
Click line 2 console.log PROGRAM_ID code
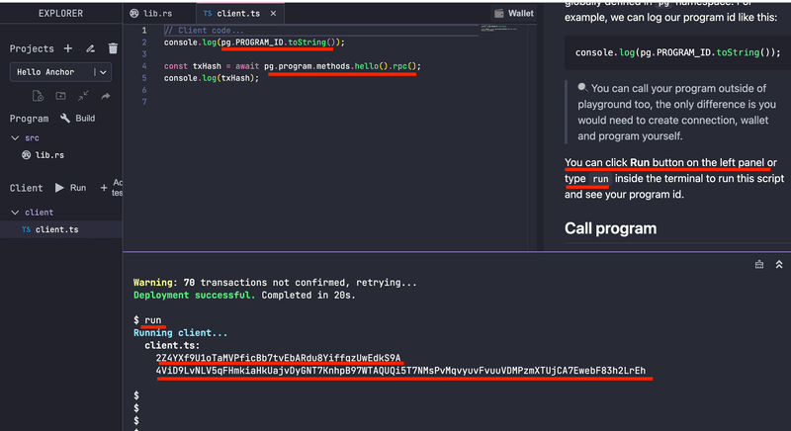click(x=254, y=43)
